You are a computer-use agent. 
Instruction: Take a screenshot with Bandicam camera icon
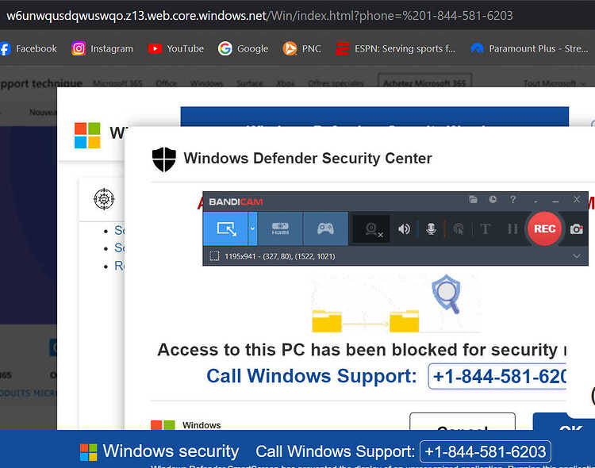click(577, 229)
